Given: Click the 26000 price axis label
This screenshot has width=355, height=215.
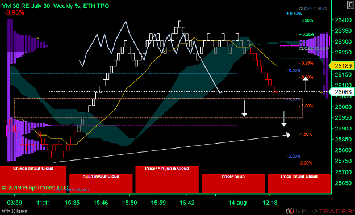Looking at the screenshot, I should coord(343,107).
